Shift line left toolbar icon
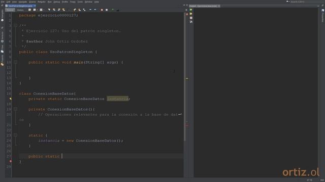The width and height of the screenshot is (325, 182). (x=90, y=10)
